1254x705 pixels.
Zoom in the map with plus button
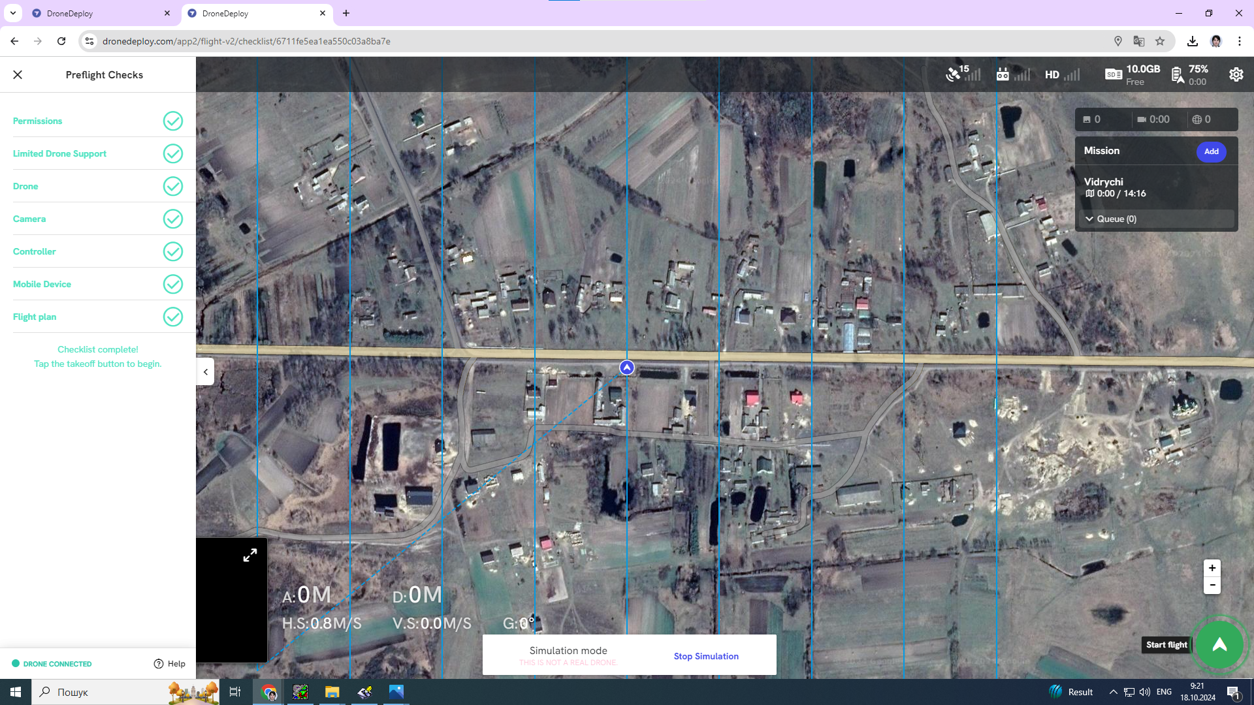(x=1212, y=568)
